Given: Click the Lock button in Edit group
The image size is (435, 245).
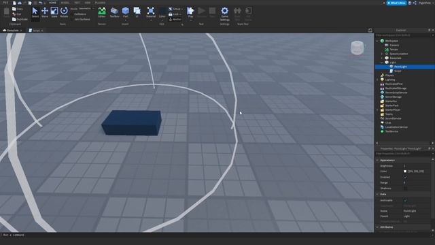Looking at the screenshot, I should [x=175, y=14].
